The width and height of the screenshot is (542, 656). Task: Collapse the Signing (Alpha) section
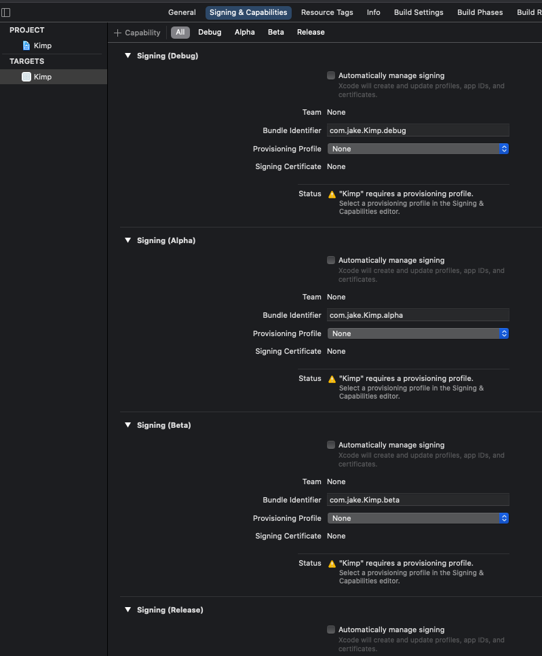(128, 240)
